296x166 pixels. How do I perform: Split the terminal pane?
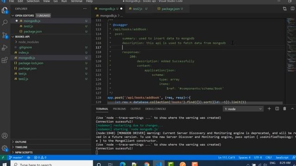coord(277,109)
